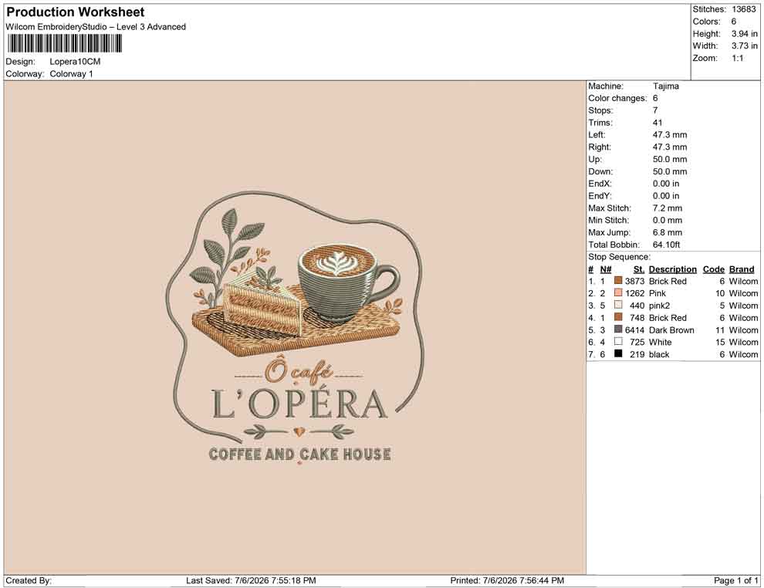Click the Right label

coord(600,147)
